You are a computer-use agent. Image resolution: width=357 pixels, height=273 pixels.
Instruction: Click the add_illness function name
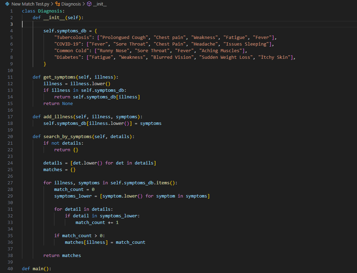tap(58, 117)
